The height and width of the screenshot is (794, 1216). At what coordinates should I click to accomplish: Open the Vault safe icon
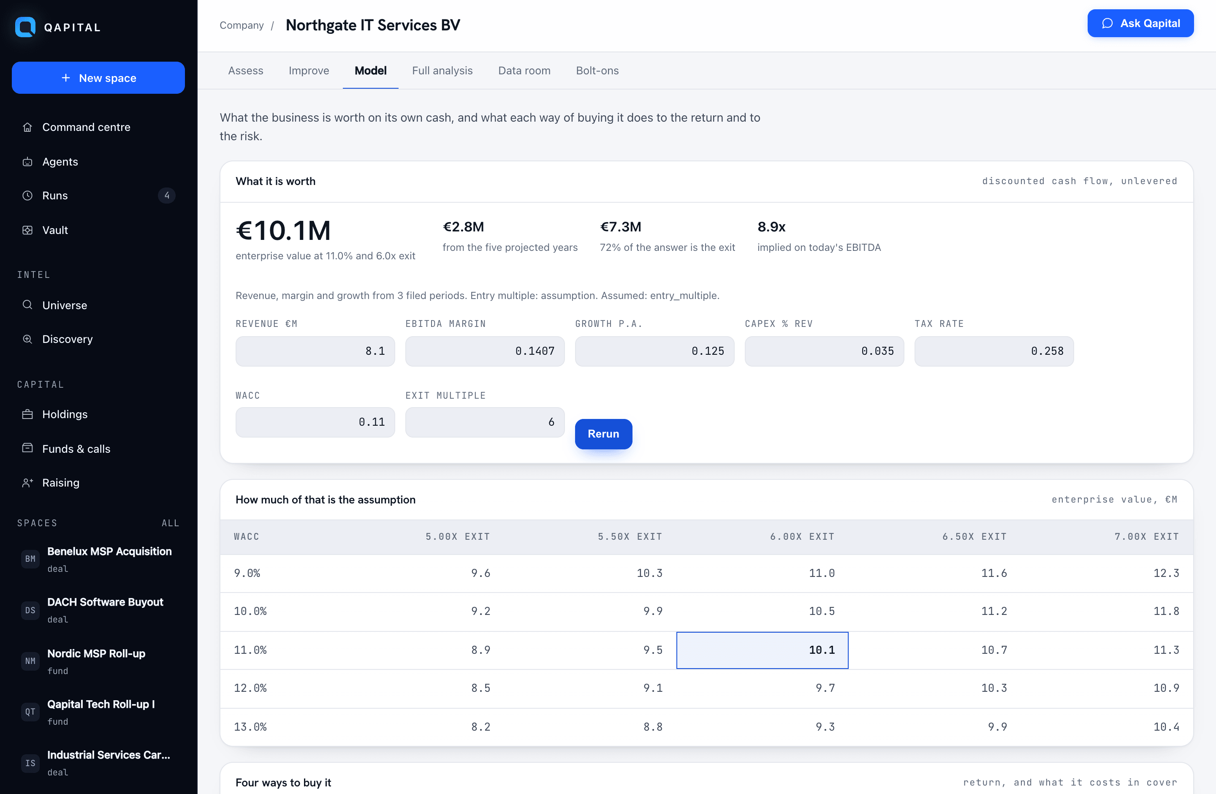point(27,231)
